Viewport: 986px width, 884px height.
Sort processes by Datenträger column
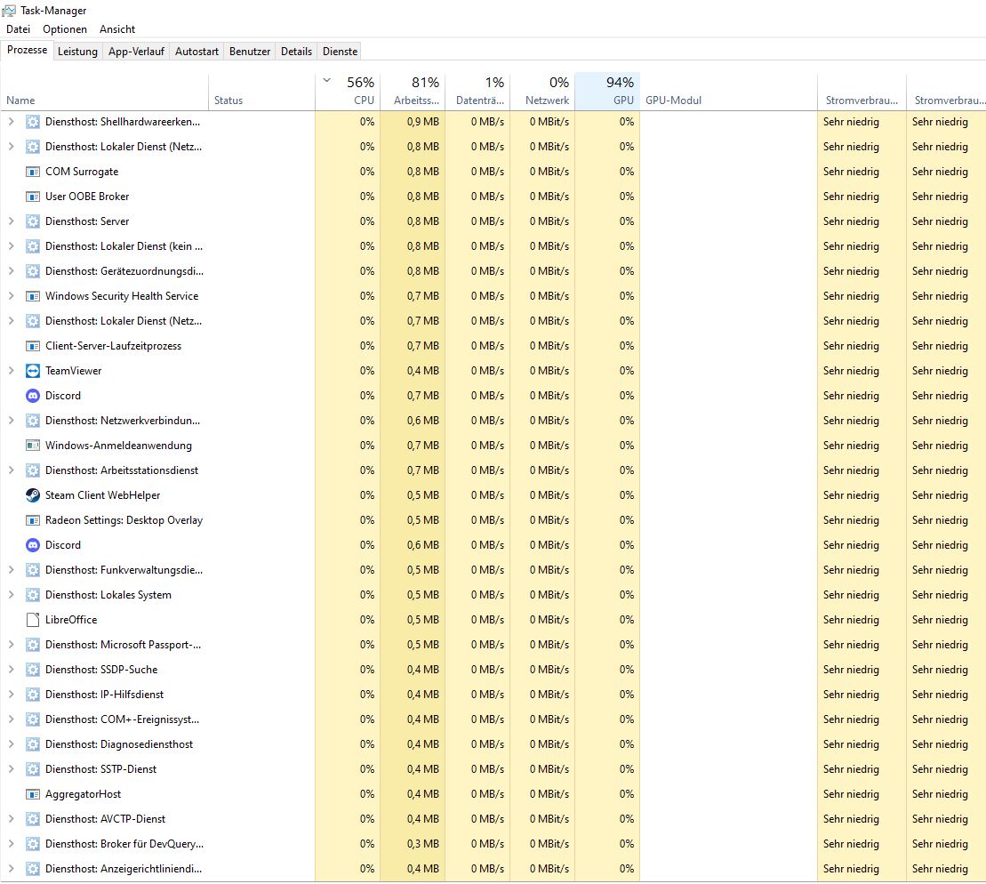point(477,92)
